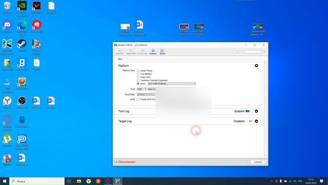This screenshot has width=328, height=185.
Task: Open the Microsoft Edge desktop shortcut
Action: 22,28
